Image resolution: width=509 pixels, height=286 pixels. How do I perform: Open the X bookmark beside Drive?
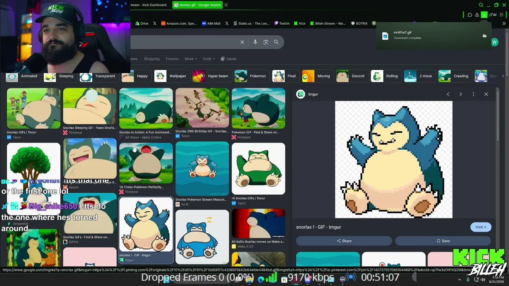coord(155,23)
